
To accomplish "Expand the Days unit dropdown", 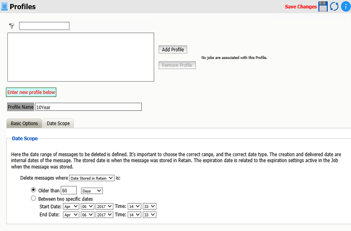I will click(92, 191).
